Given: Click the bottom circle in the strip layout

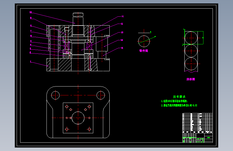Looking at the screenshot, I should (191, 64).
